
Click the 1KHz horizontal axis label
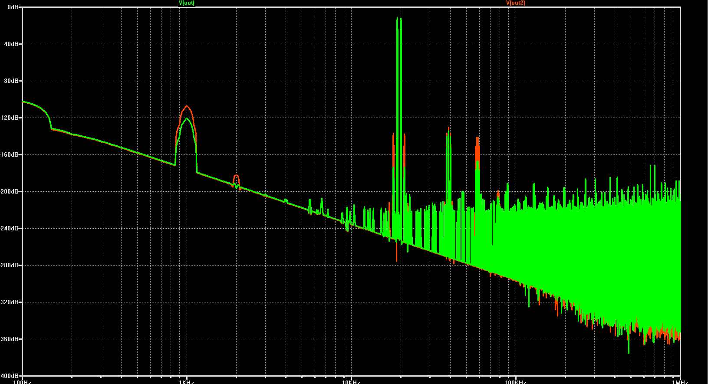coord(187,382)
